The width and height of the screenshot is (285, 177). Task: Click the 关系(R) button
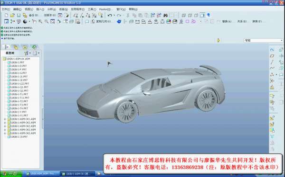(x=242, y=21)
